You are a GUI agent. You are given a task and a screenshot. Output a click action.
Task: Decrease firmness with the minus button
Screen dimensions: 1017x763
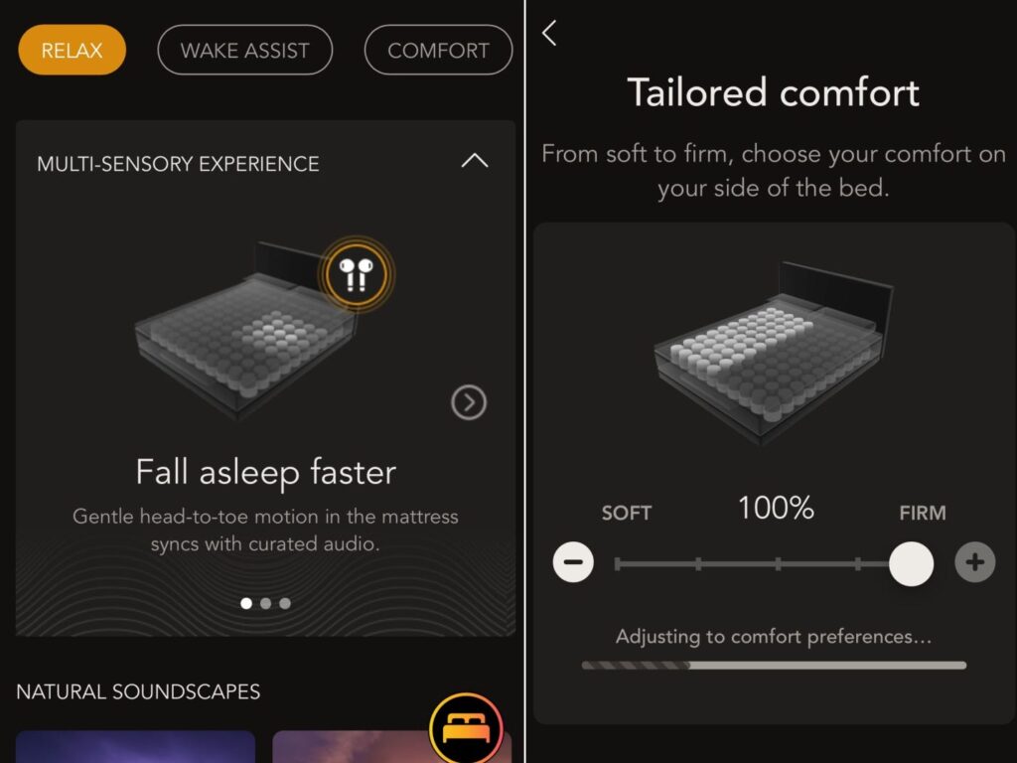click(x=573, y=562)
